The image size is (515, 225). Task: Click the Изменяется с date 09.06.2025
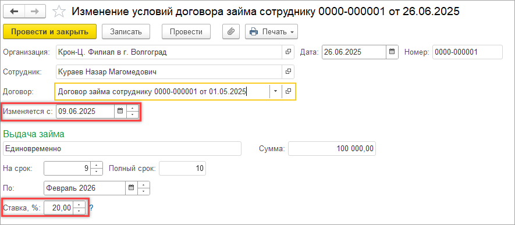(x=86, y=111)
